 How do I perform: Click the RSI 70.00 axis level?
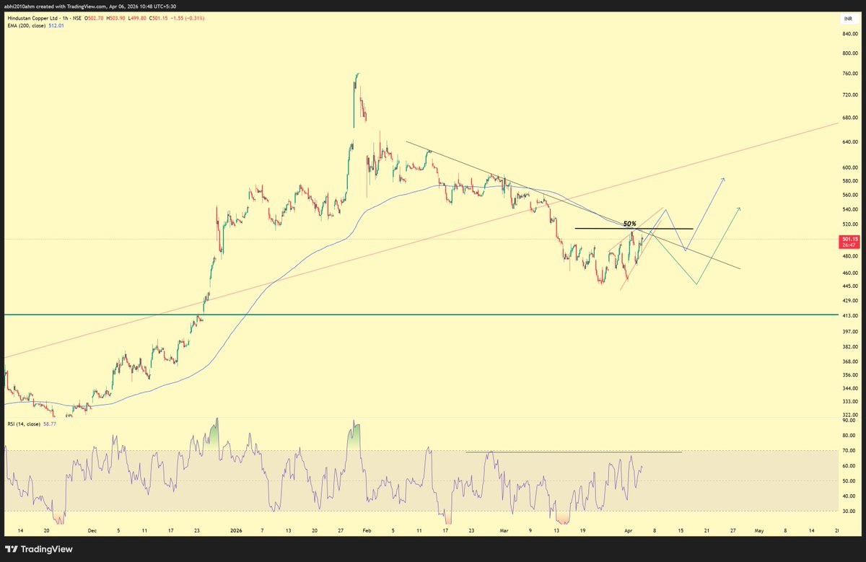pyautogui.click(x=849, y=450)
